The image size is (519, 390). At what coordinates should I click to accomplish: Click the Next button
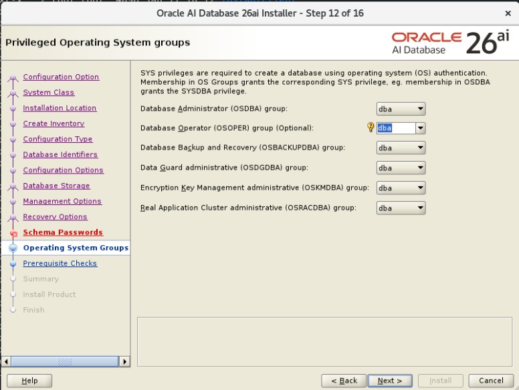[390, 381]
